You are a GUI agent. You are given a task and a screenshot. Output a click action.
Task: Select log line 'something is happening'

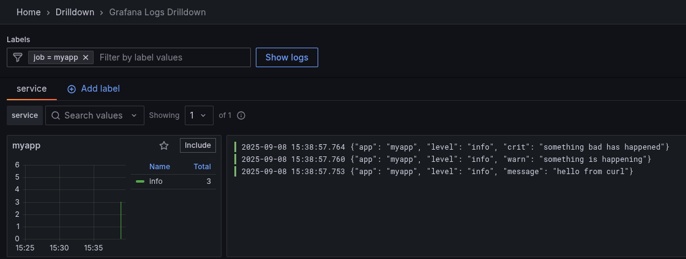tap(446, 159)
